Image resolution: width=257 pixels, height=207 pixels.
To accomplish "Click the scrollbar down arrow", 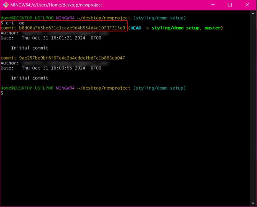I will tap(253, 203).
